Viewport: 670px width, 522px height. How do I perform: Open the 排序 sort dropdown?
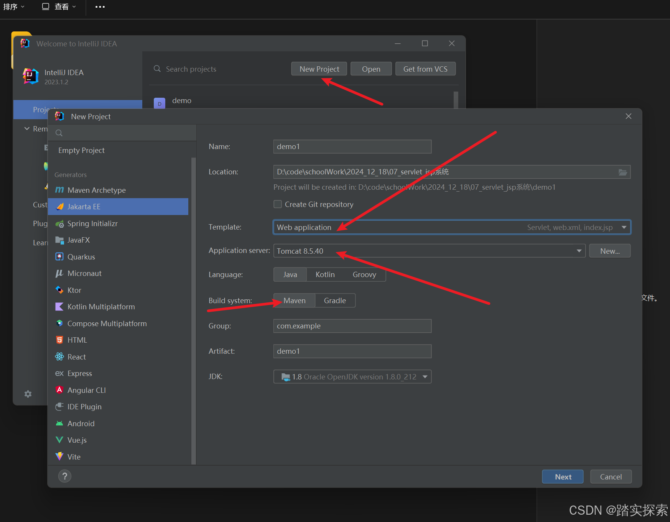click(14, 7)
